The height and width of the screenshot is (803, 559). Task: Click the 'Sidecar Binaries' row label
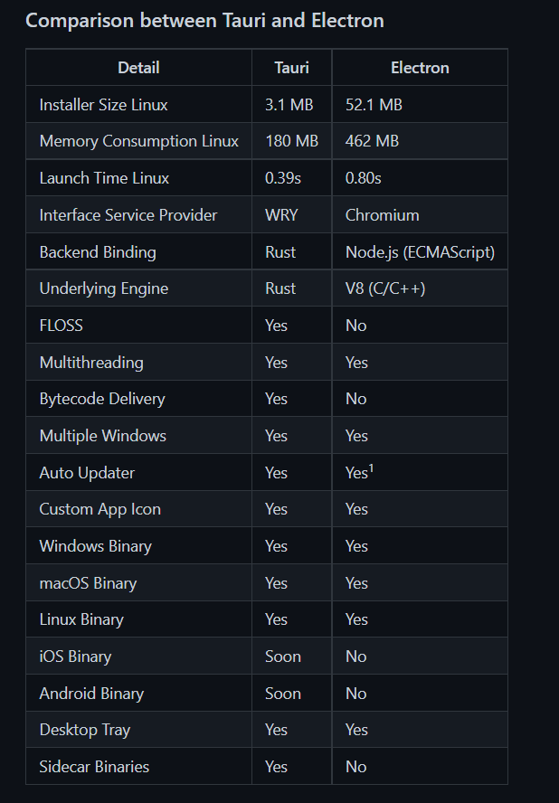pyautogui.click(x=94, y=767)
